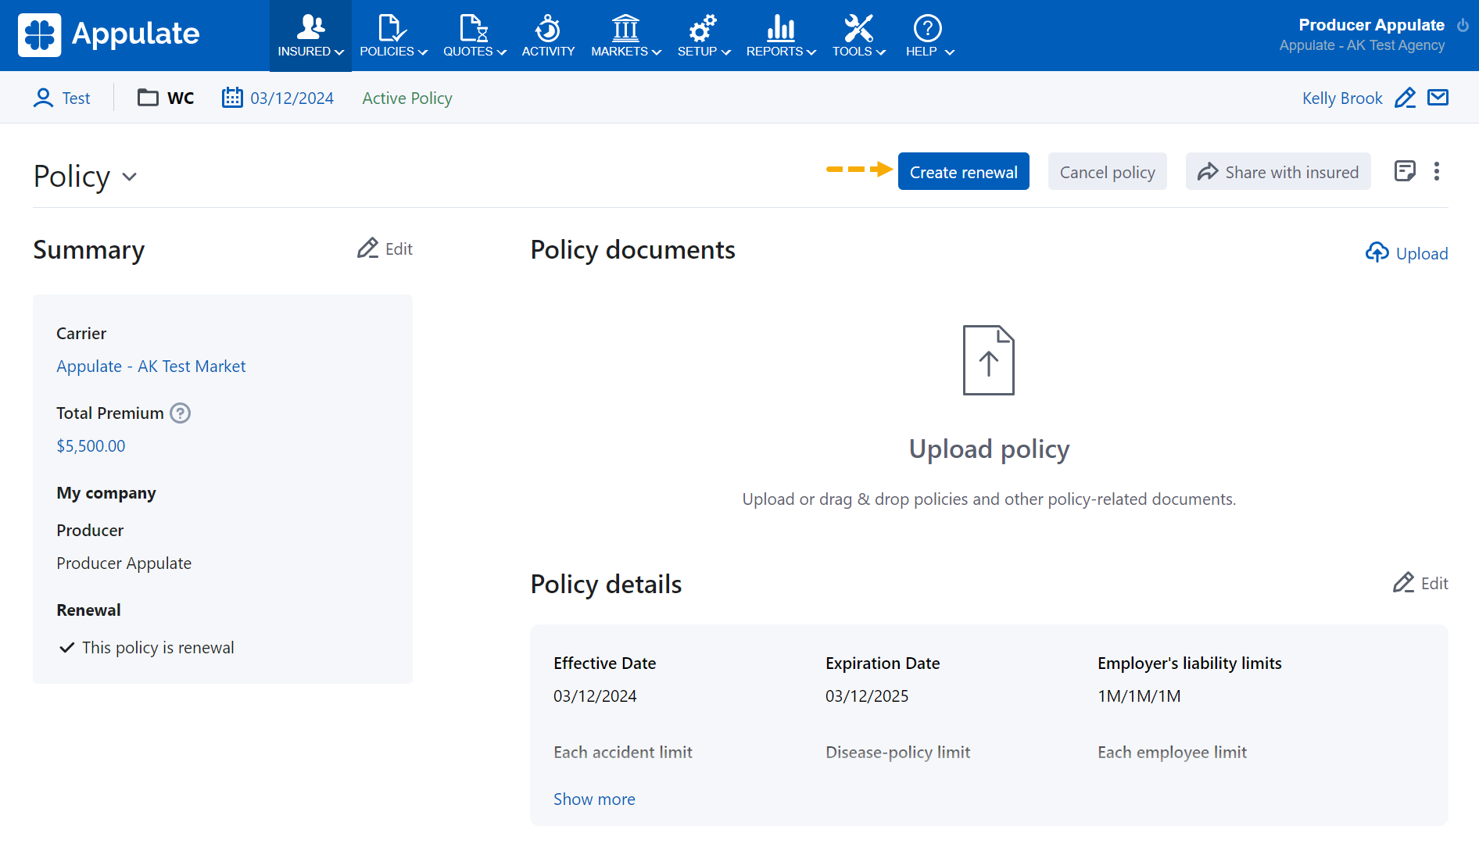The height and width of the screenshot is (844, 1479).
Task: Click the Total Premium help question mark
Action: (x=181, y=413)
